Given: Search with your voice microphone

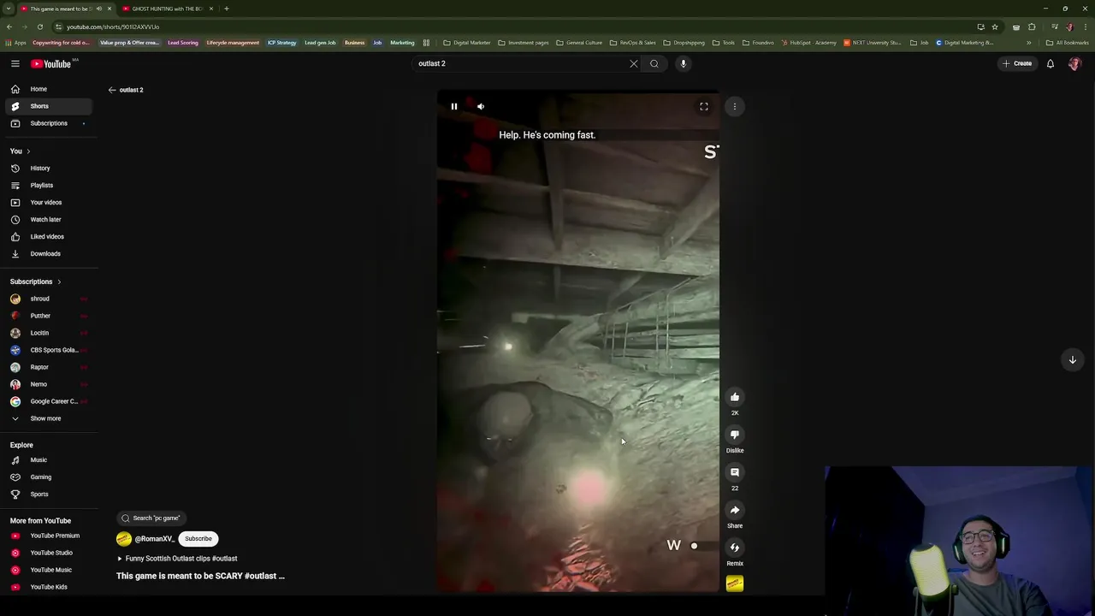Looking at the screenshot, I should [x=683, y=63].
